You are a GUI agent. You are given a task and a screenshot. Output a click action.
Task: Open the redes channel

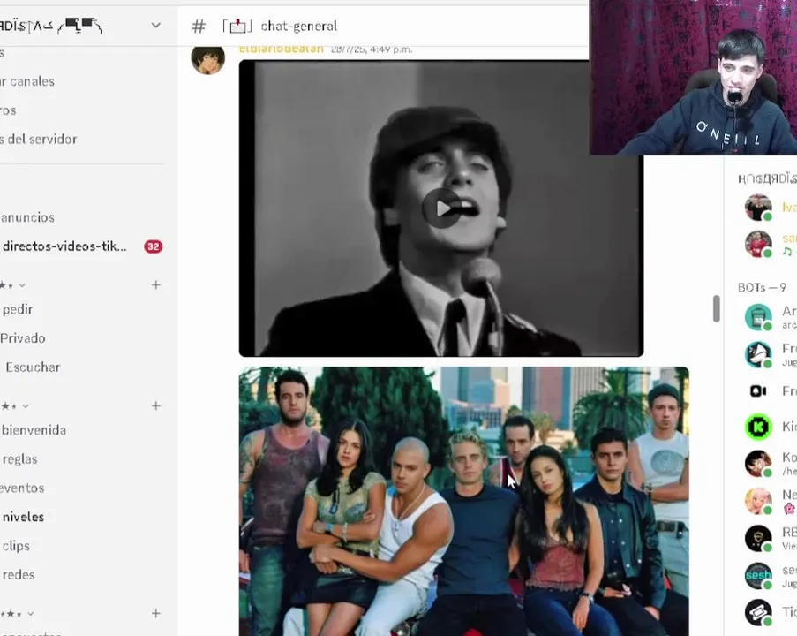pos(19,575)
